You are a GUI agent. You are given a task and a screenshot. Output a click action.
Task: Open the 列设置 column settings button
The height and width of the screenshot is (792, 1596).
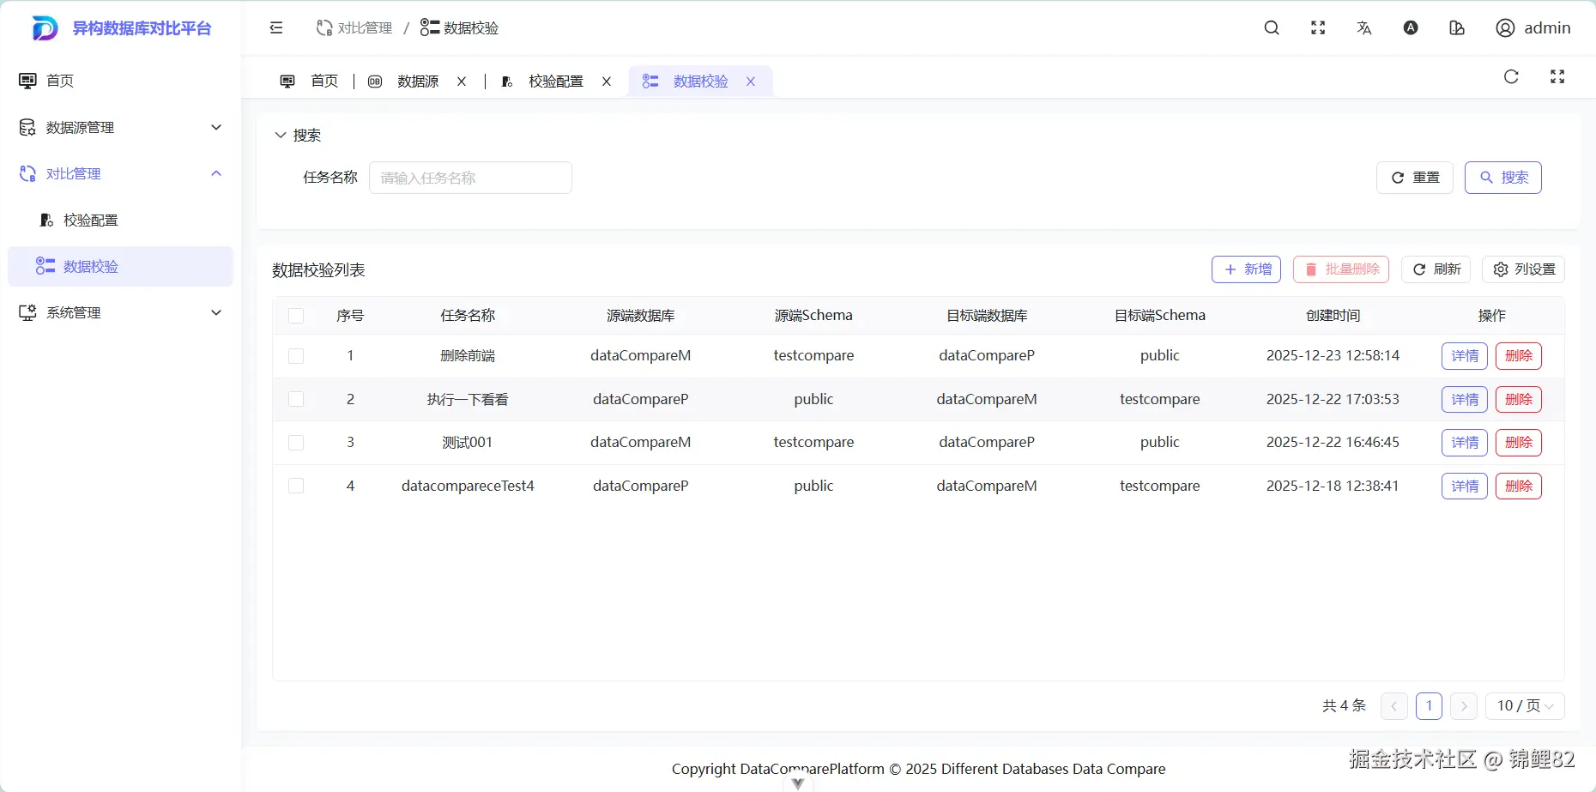tap(1524, 269)
